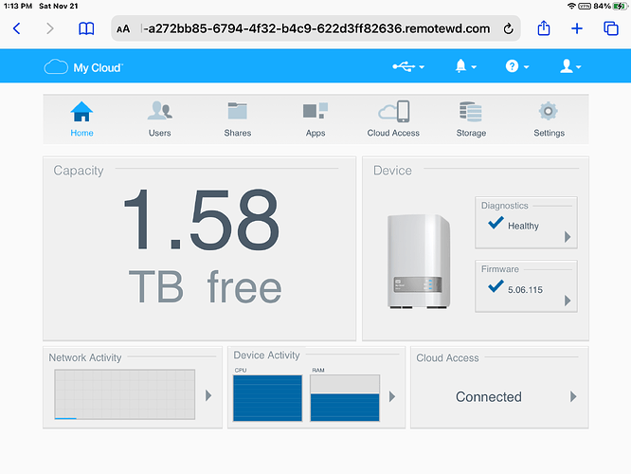Open the Safari share sheet icon

tap(544, 28)
